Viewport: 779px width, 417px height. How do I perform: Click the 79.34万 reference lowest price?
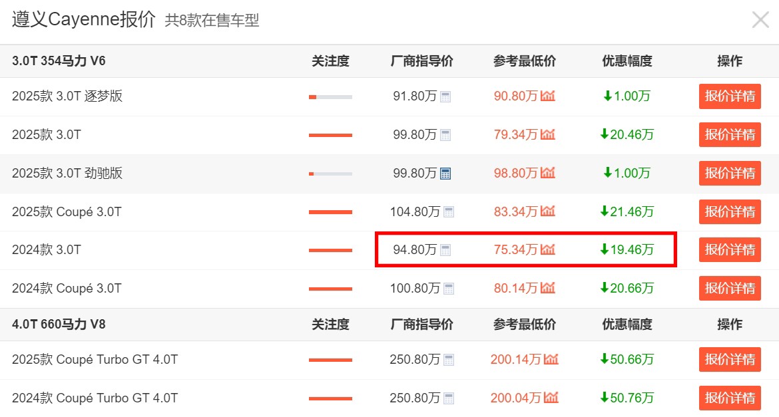(516, 134)
